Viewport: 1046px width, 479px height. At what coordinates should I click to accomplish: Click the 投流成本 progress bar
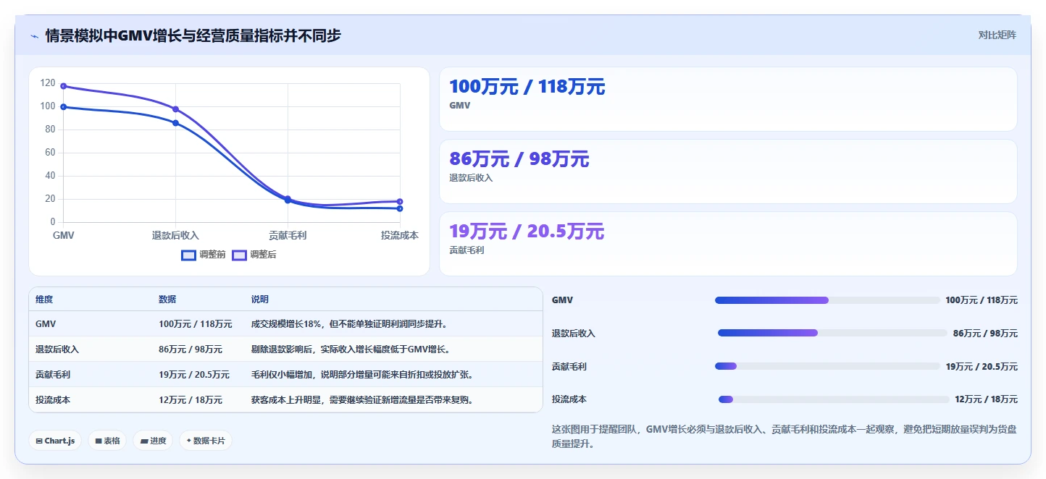click(x=834, y=399)
